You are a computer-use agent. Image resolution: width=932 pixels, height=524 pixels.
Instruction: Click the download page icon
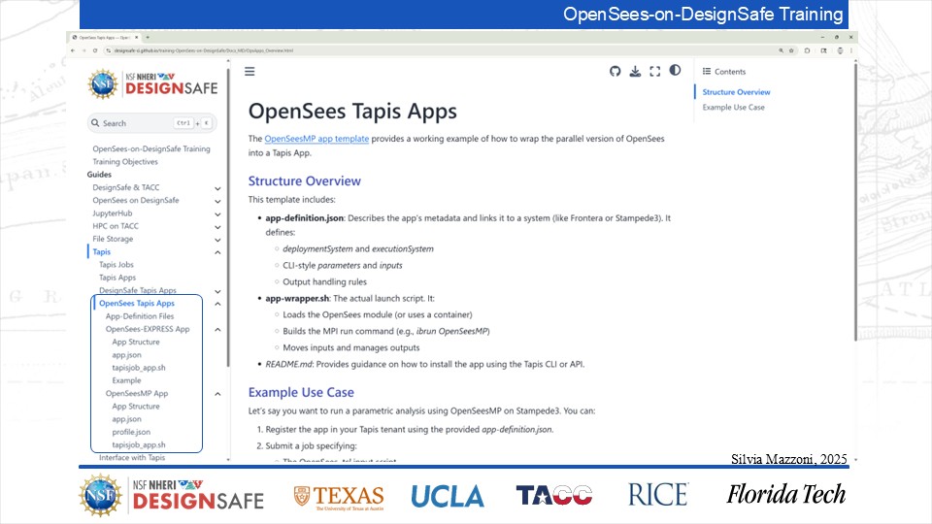pos(635,71)
